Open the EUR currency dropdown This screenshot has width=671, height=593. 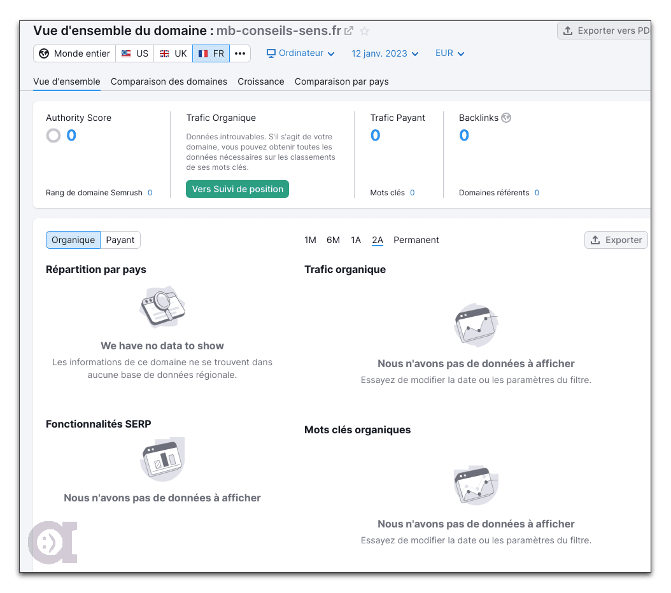(449, 53)
